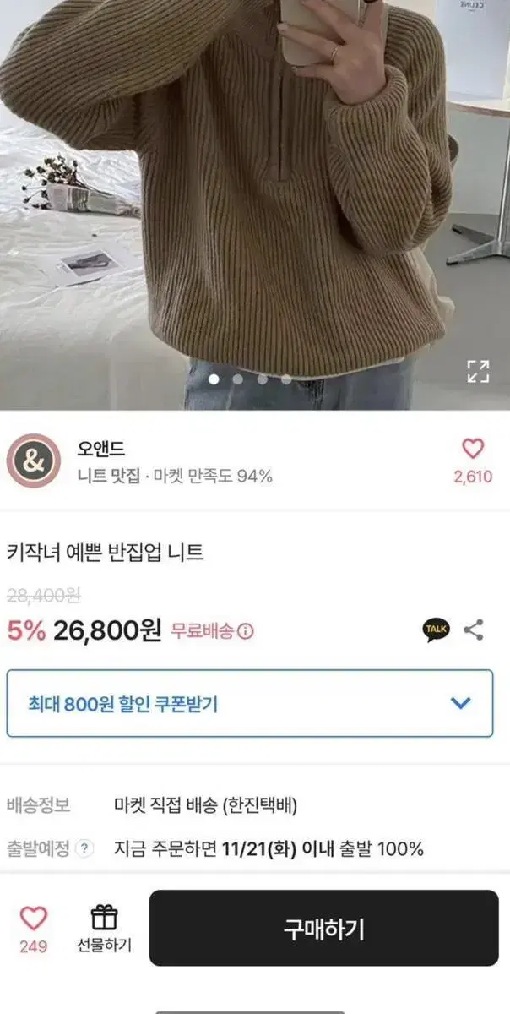The width and height of the screenshot is (510, 1014).
Task: Tap the 무료배송 label
Action: [203, 631]
